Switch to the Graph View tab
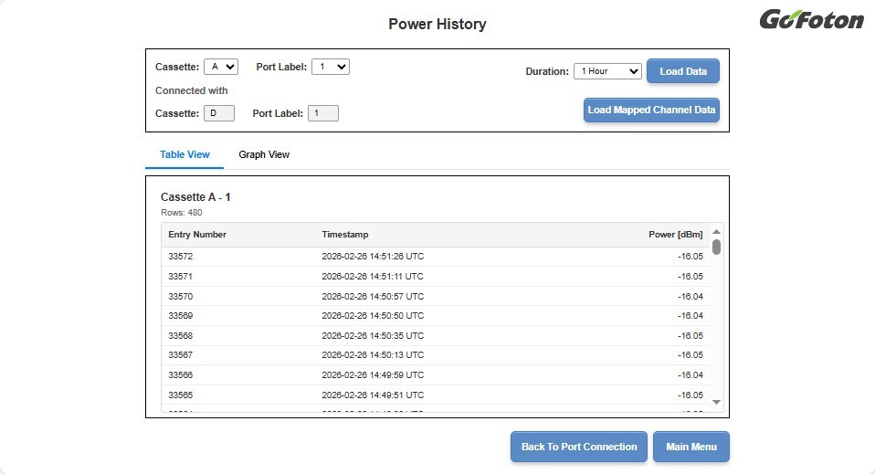 (264, 154)
